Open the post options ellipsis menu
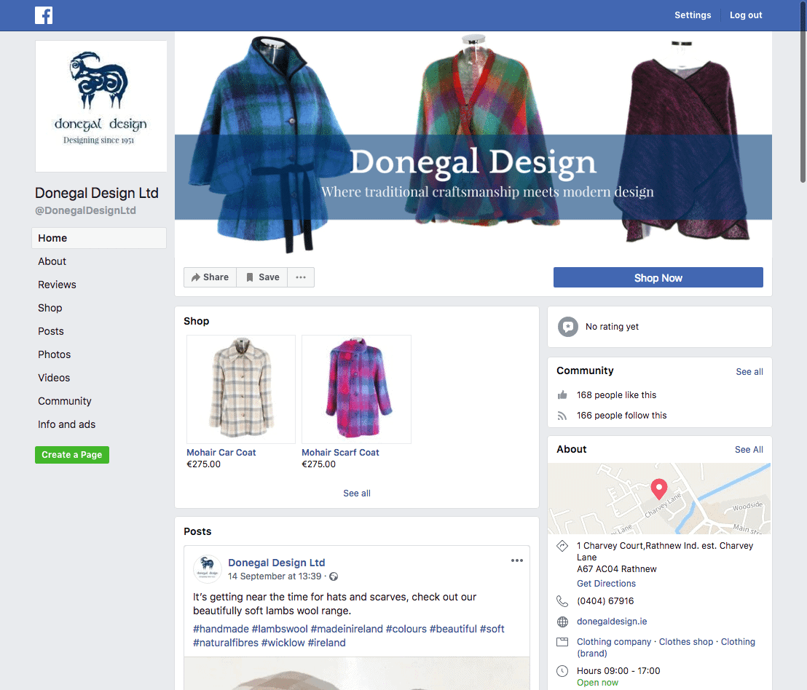The width and height of the screenshot is (807, 690). (x=517, y=560)
